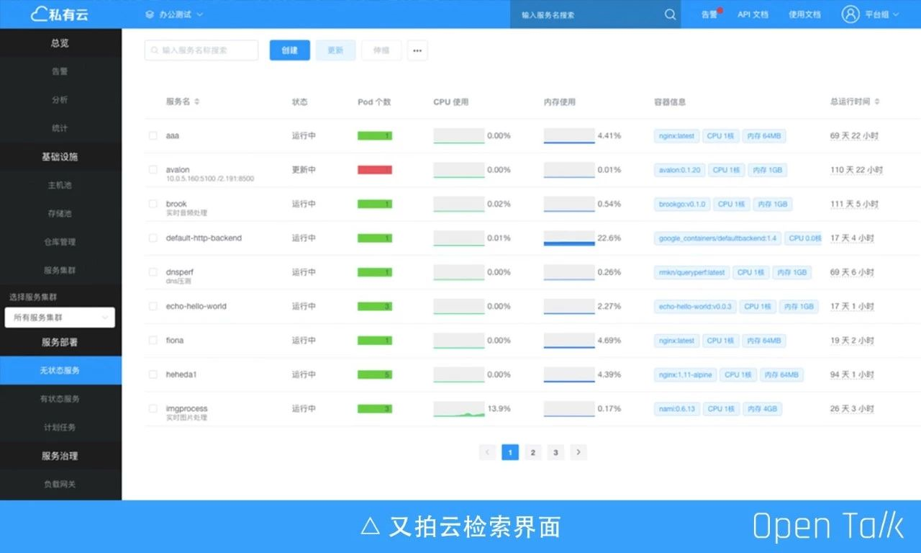The width and height of the screenshot is (921, 553).
Task: Sort by 总运行时间 column arrows
Action: coord(877,102)
